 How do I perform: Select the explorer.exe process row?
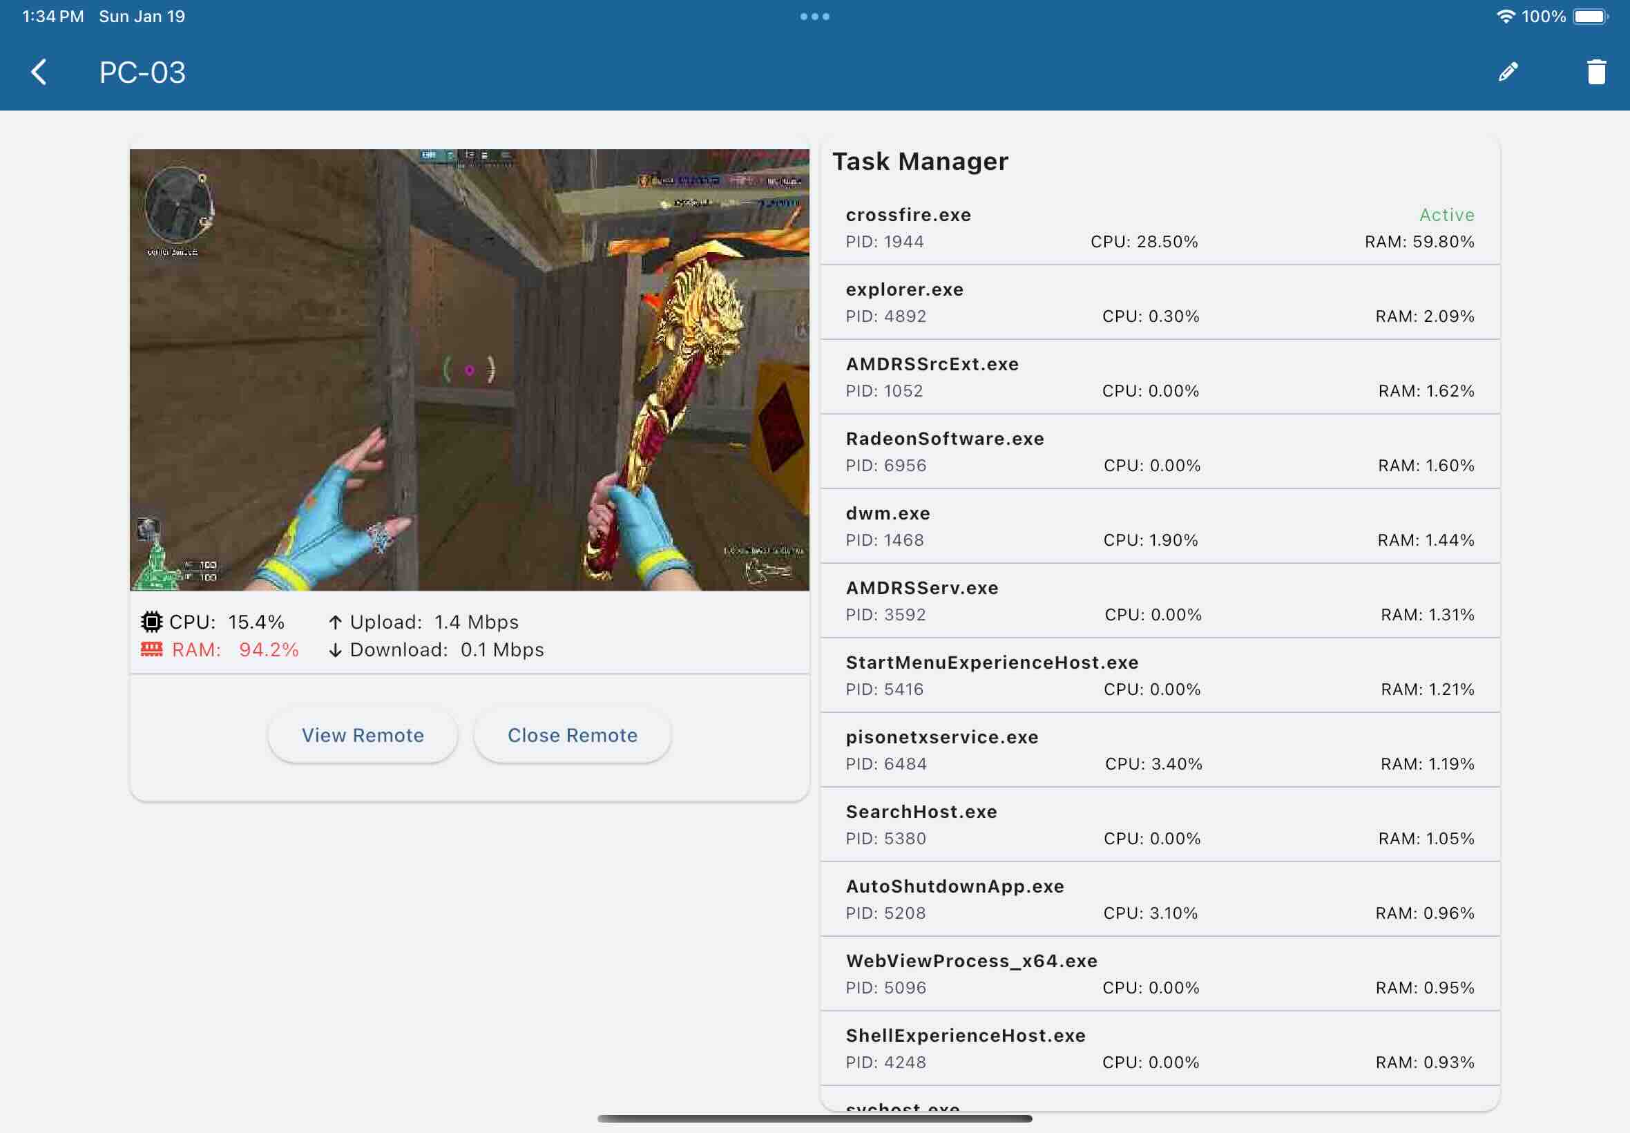(x=1160, y=303)
